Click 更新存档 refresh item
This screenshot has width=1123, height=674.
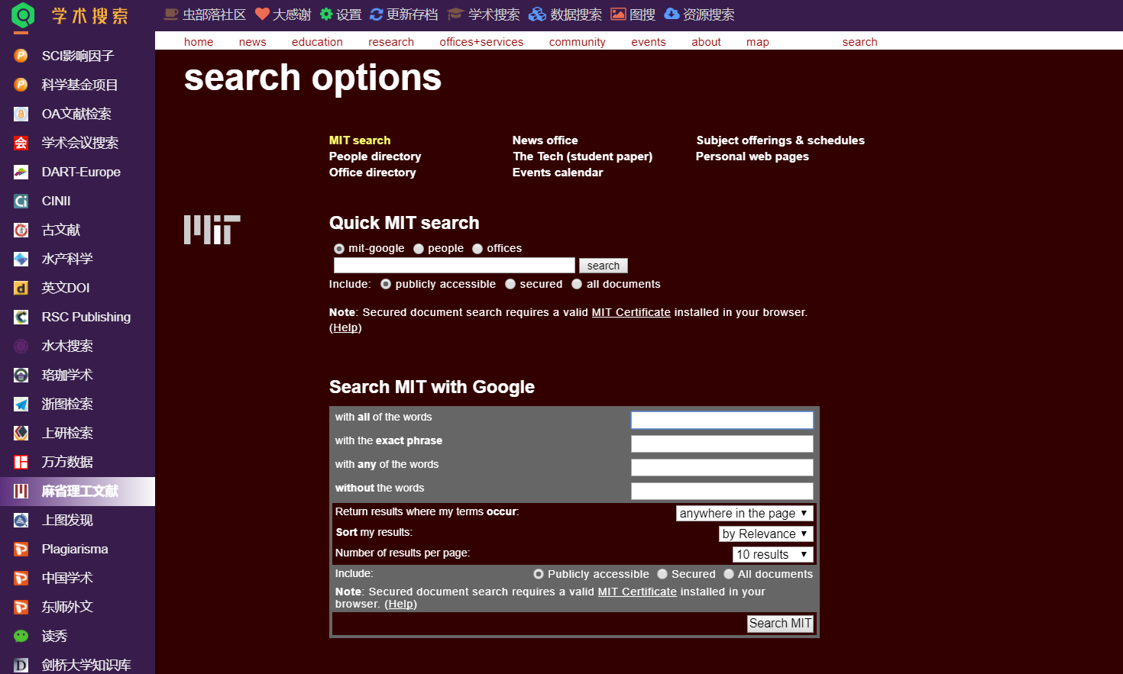pyautogui.click(x=404, y=15)
